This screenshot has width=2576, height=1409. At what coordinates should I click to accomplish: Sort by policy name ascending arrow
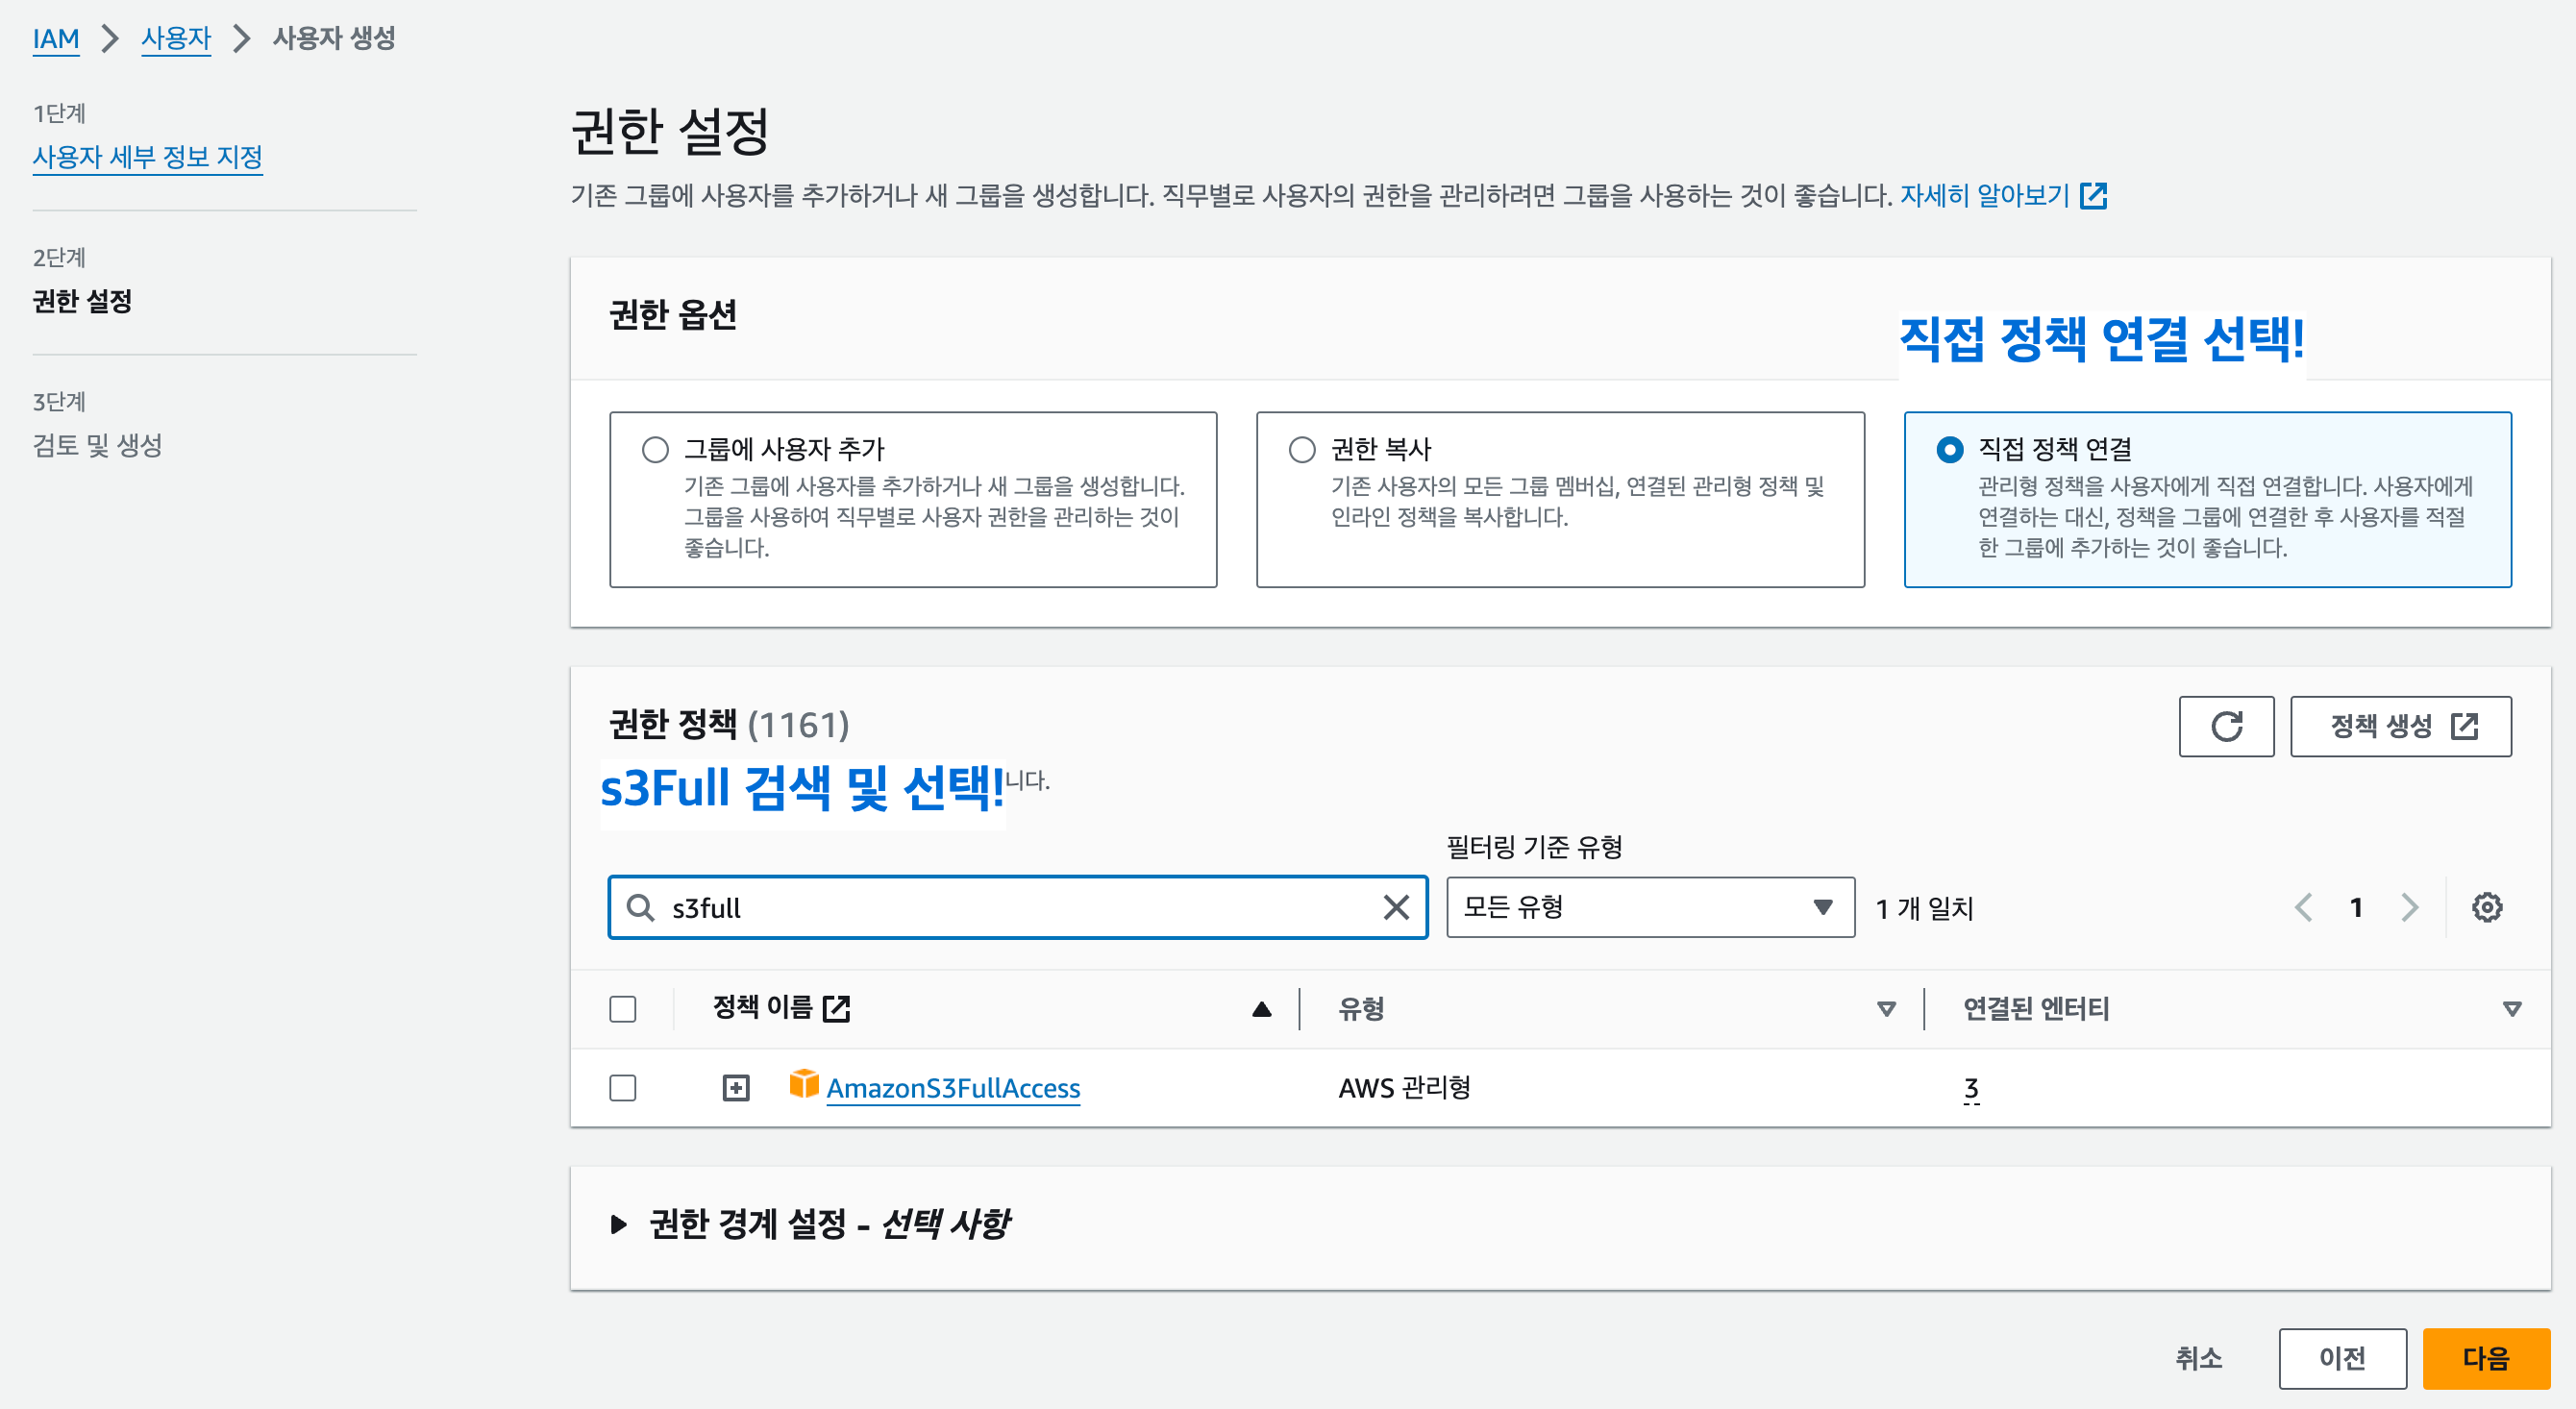point(1261,1009)
